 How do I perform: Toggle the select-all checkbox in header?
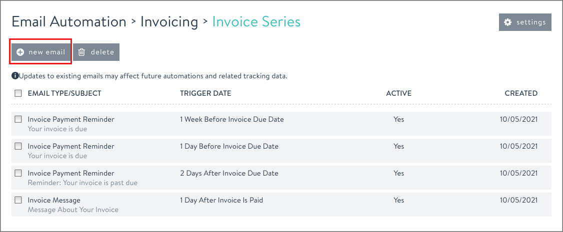tap(18, 93)
